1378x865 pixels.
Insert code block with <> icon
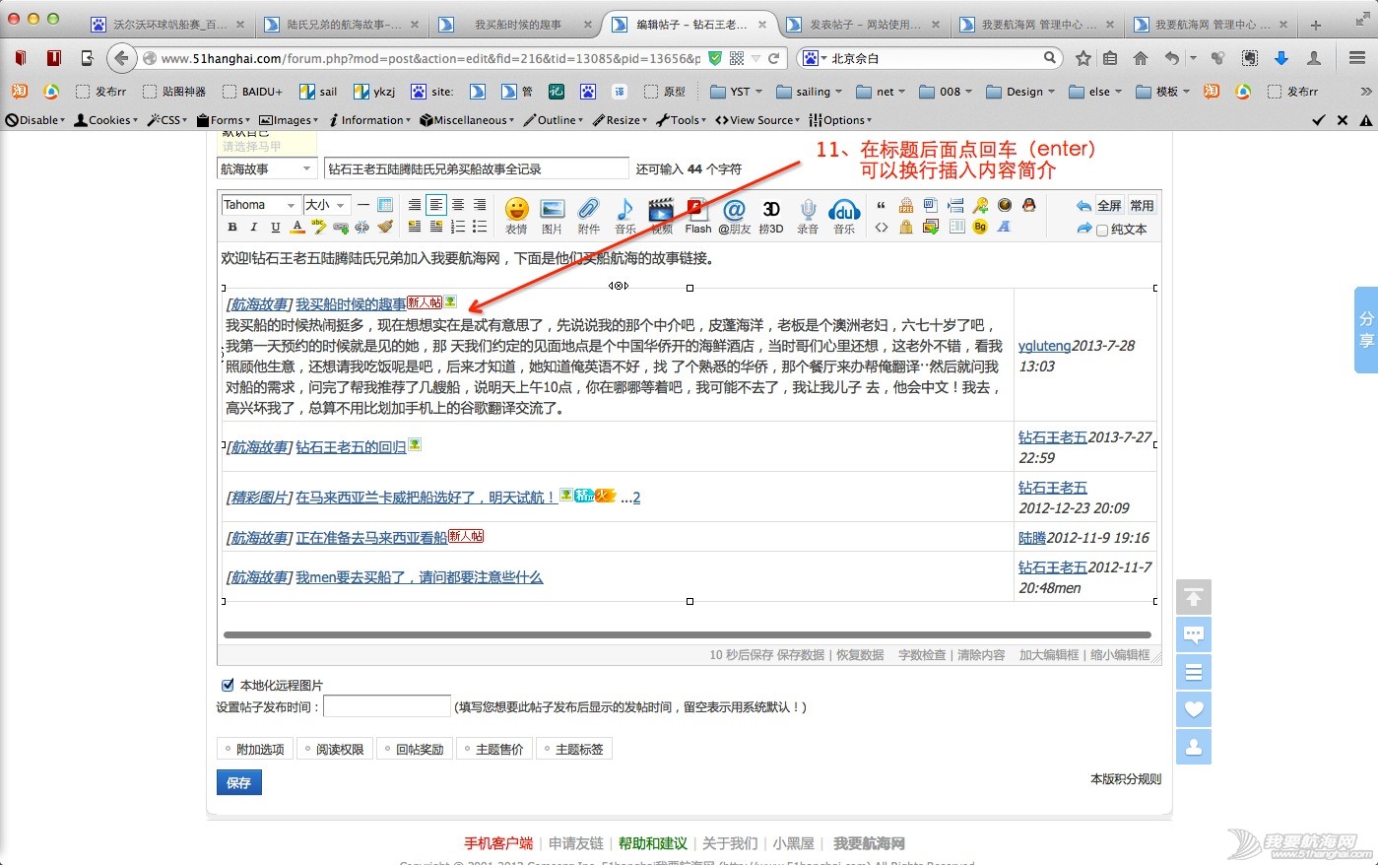click(882, 227)
